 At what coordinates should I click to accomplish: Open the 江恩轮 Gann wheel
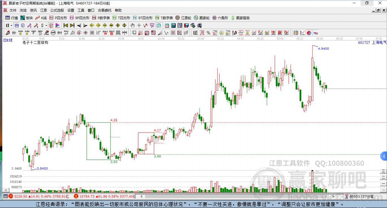tap(183, 18)
